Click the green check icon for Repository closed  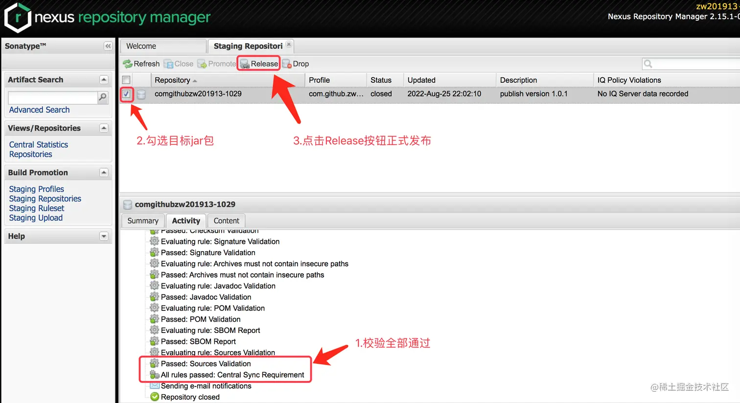point(155,397)
